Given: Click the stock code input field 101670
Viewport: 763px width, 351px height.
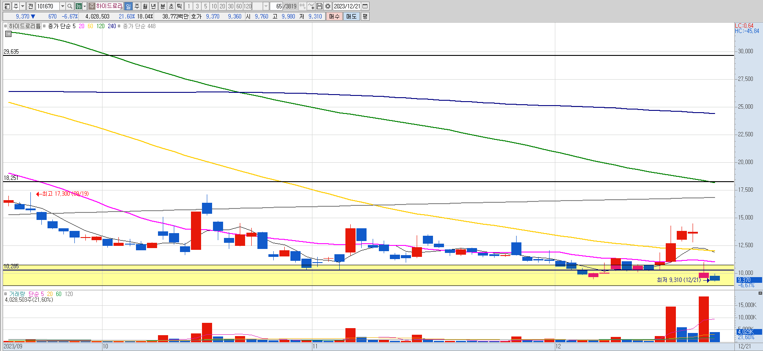Looking at the screenshot, I should point(48,6).
